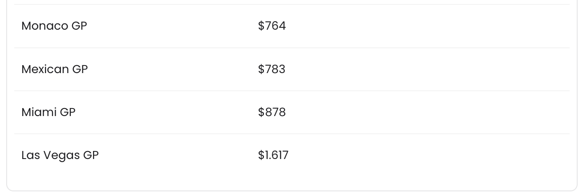Click the $764 price value
Screen dimensions: 583x194
[x=272, y=26]
